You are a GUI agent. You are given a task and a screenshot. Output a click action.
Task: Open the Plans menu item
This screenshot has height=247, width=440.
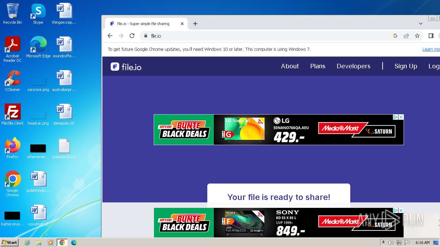(x=318, y=66)
